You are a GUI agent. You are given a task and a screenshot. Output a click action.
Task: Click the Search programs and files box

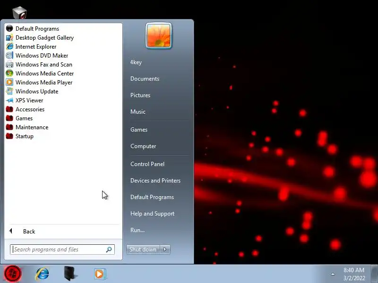click(62, 250)
